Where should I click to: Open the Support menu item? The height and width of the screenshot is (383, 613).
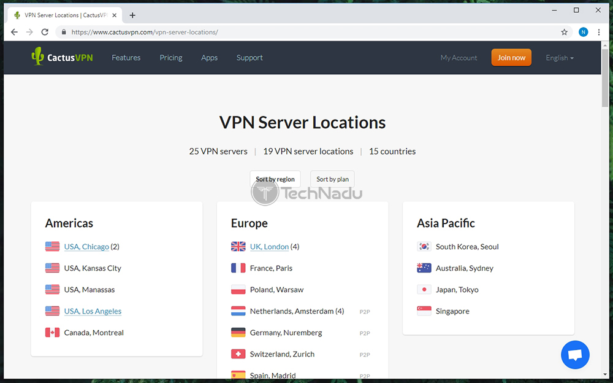tap(249, 58)
